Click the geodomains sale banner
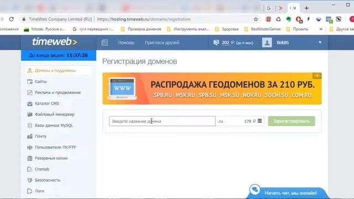Image resolution: width=354 pixels, height=199 pixels. [212, 88]
